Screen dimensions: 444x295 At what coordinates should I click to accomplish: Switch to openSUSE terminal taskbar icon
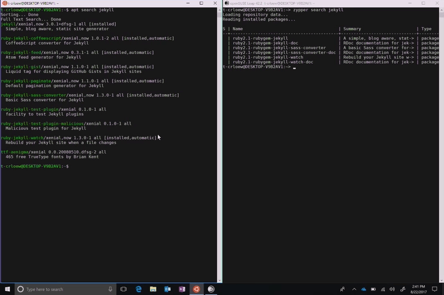click(x=212, y=289)
